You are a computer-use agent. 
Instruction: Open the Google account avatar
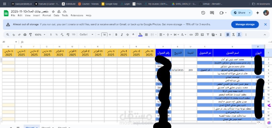266,13
